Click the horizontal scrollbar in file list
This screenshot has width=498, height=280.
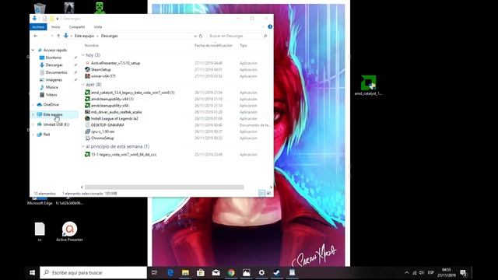(x=164, y=187)
